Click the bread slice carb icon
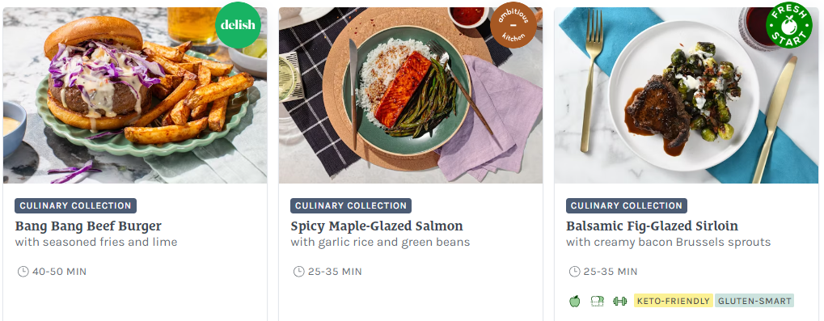This screenshot has width=824, height=321. click(597, 301)
